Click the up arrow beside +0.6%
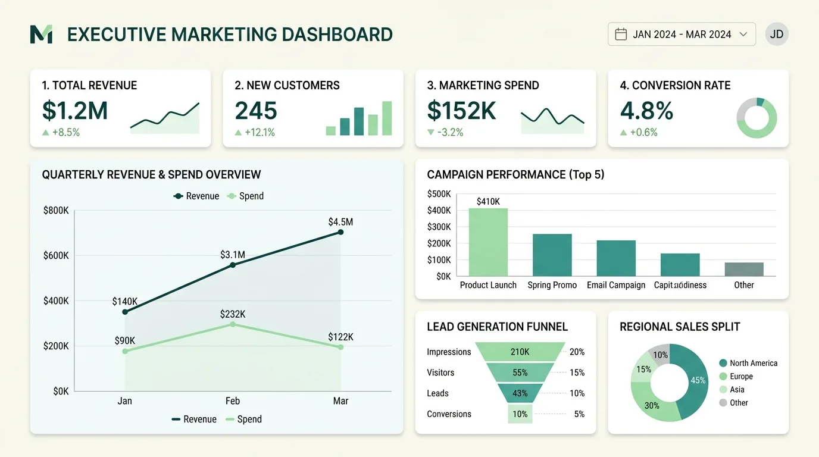The image size is (819, 457). (624, 133)
